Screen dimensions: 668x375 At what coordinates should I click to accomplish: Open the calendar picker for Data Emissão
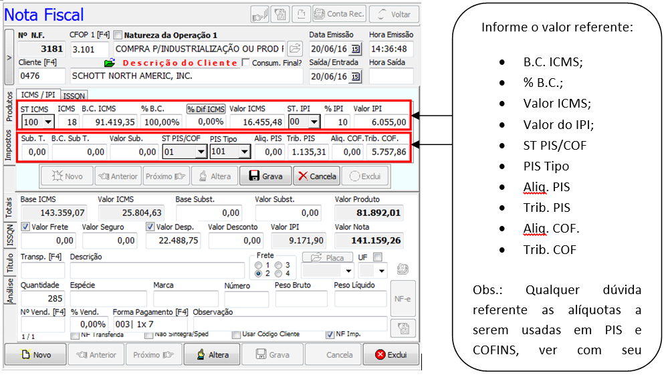point(355,49)
